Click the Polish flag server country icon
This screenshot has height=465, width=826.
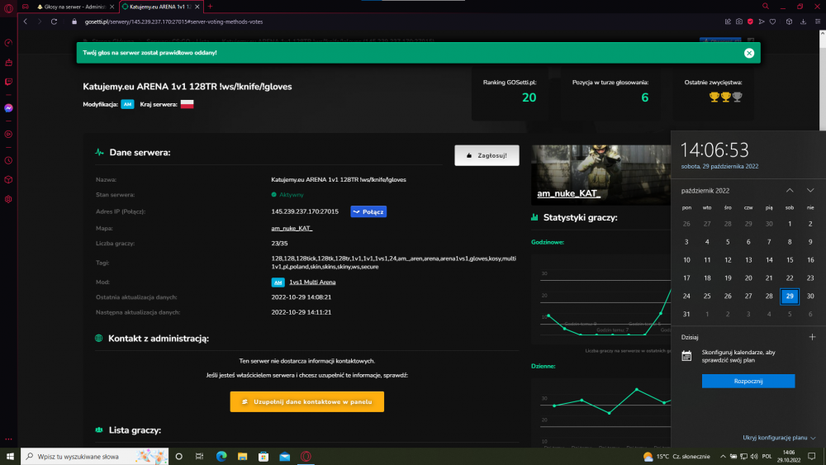pos(187,104)
